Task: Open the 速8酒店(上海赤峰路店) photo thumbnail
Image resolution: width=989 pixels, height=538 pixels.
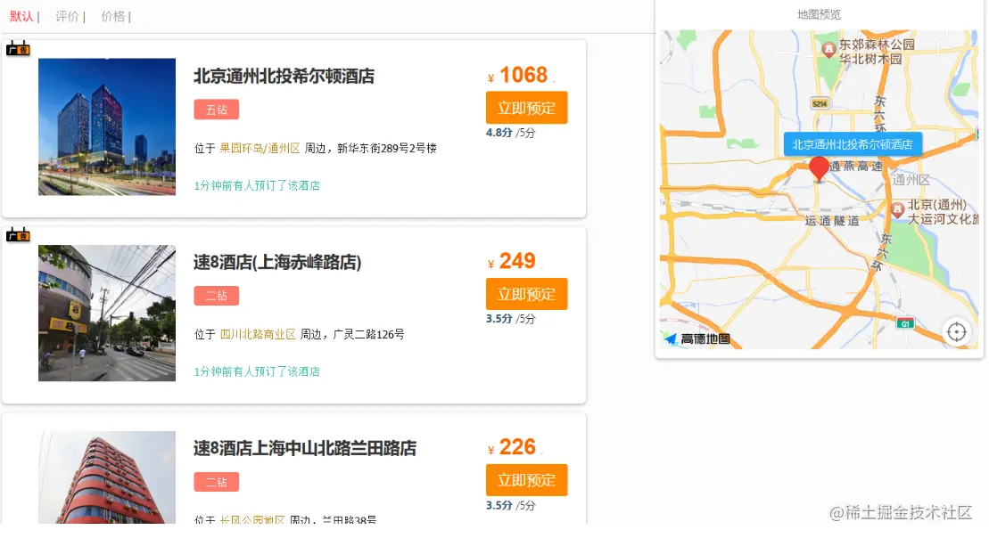Action: [107, 314]
